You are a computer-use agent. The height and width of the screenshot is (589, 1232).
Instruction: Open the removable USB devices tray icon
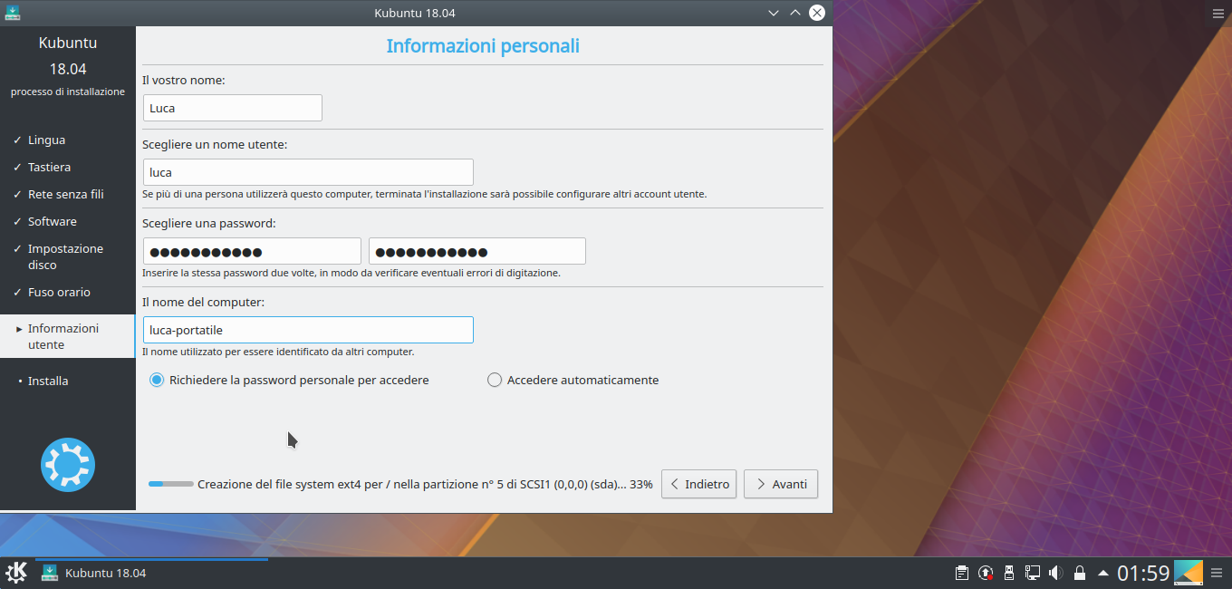pos(1009,573)
